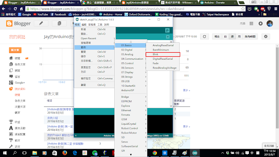Viewport: 279px width, 157px height.
Task: Click the orange new post button
Action: point(15,50)
